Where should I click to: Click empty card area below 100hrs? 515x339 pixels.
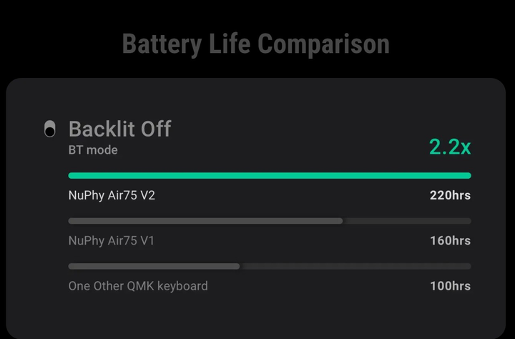tap(451, 315)
